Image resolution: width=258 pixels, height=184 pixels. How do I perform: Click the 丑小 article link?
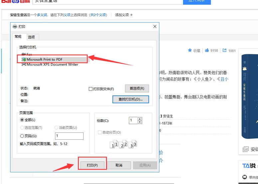[x=224, y=79]
